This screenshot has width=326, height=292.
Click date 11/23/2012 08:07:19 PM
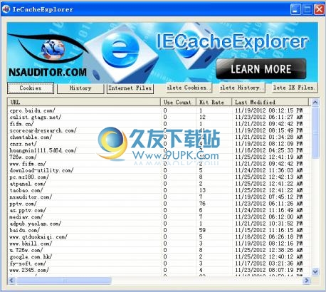click(x=269, y=270)
